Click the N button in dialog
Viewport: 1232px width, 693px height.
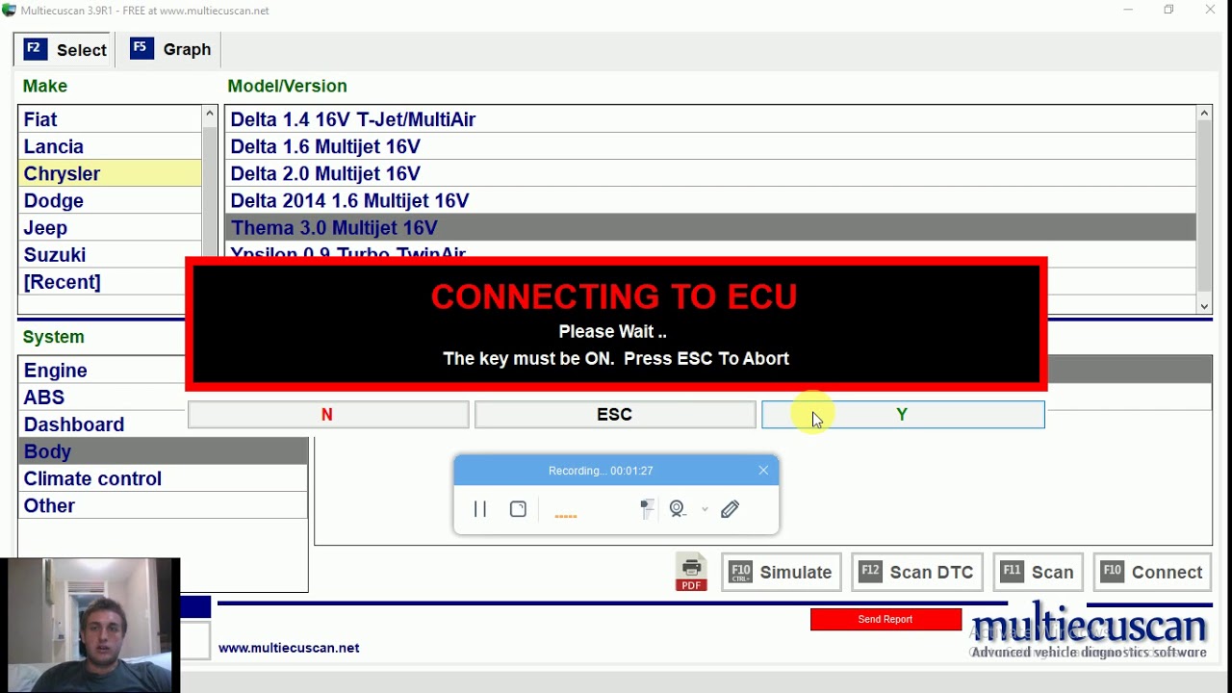click(x=327, y=415)
